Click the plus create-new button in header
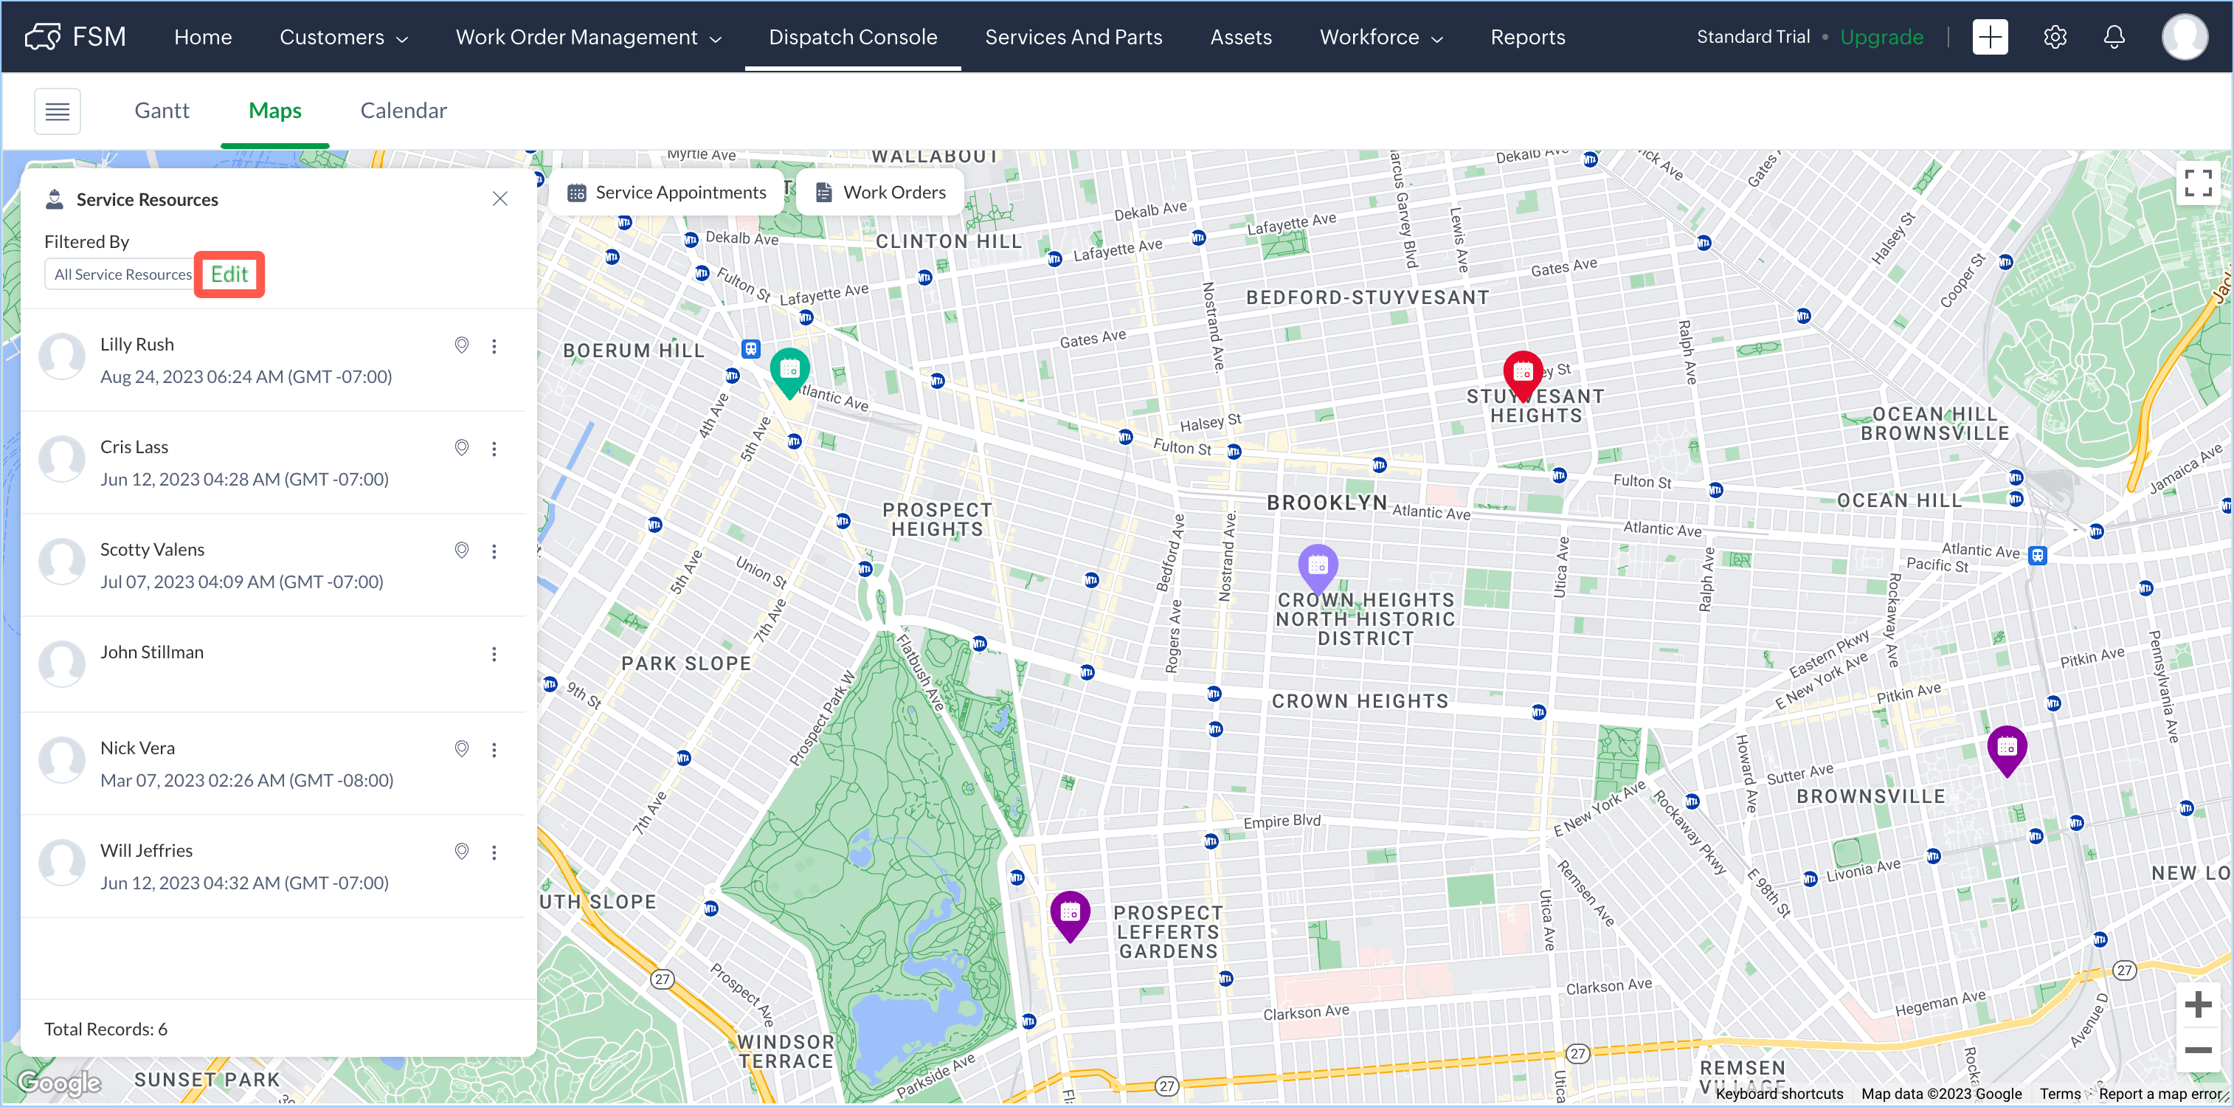Screen dimensions: 2234x1107 click(1990, 38)
